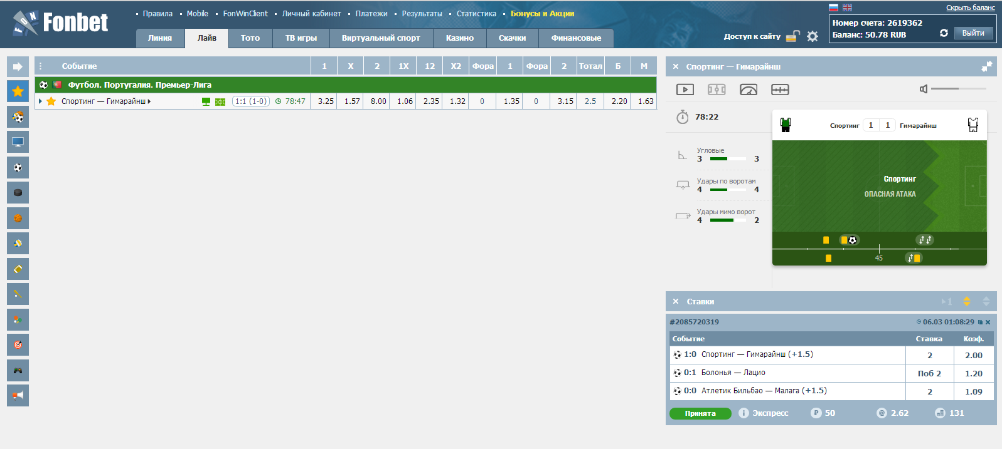The image size is (1002, 449).
Task: Choose the baseball bat icon in the sidebar
Action: click(x=18, y=294)
